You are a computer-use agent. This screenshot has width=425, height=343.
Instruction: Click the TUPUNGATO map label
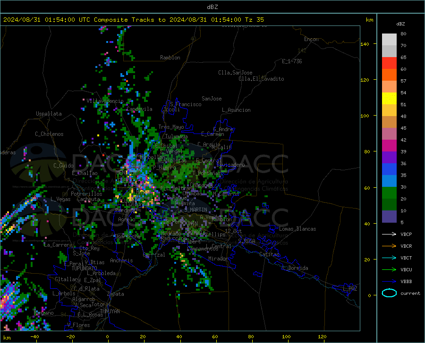[85, 268]
